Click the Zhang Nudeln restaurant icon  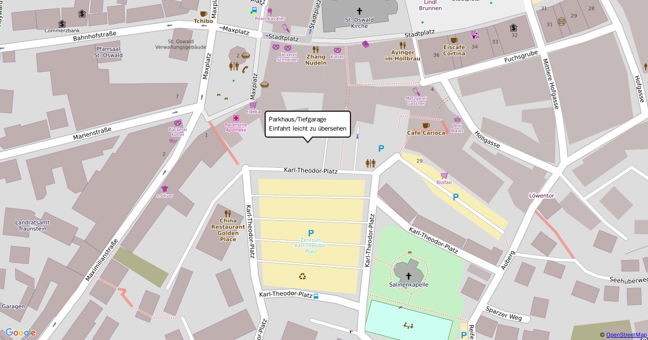coord(316,49)
